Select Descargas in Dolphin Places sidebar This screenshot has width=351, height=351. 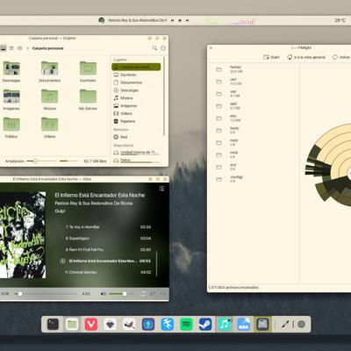pos(136,90)
